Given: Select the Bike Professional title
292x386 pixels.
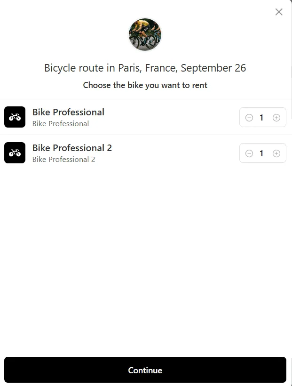Looking at the screenshot, I should tap(68, 112).
